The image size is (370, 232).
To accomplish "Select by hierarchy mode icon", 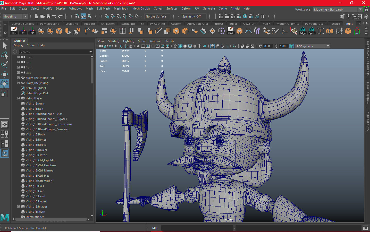I will [77, 16].
